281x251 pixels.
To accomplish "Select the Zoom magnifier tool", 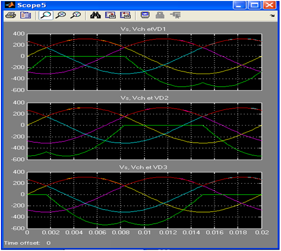I will click(46, 15).
